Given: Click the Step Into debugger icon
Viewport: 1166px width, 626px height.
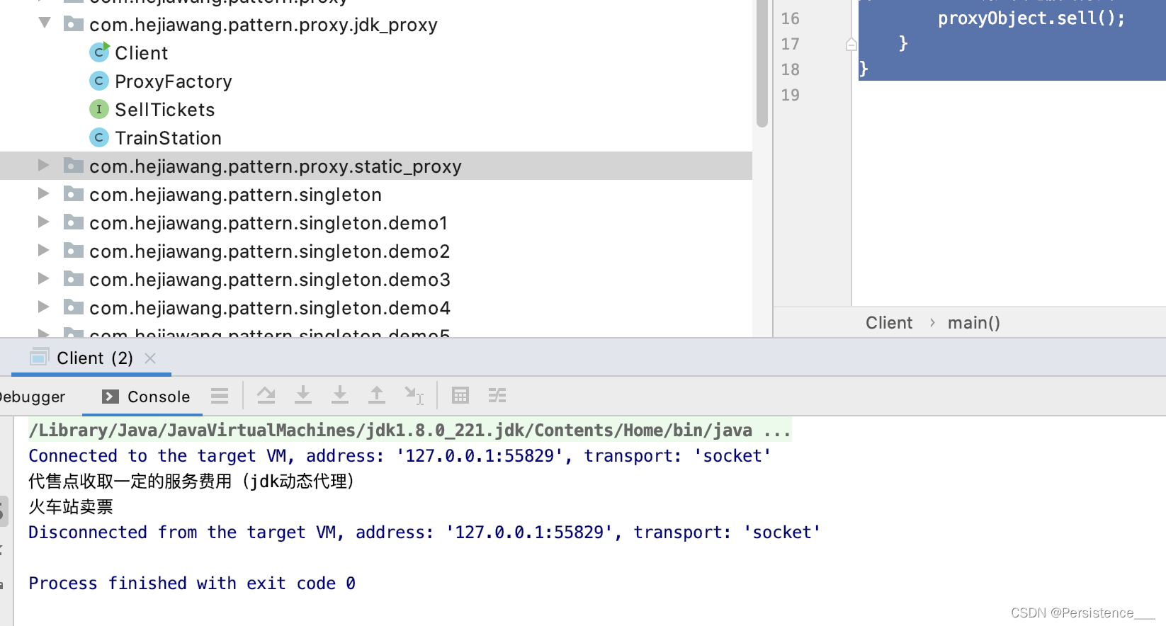Looking at the screenshot, I should coord(303,395).
